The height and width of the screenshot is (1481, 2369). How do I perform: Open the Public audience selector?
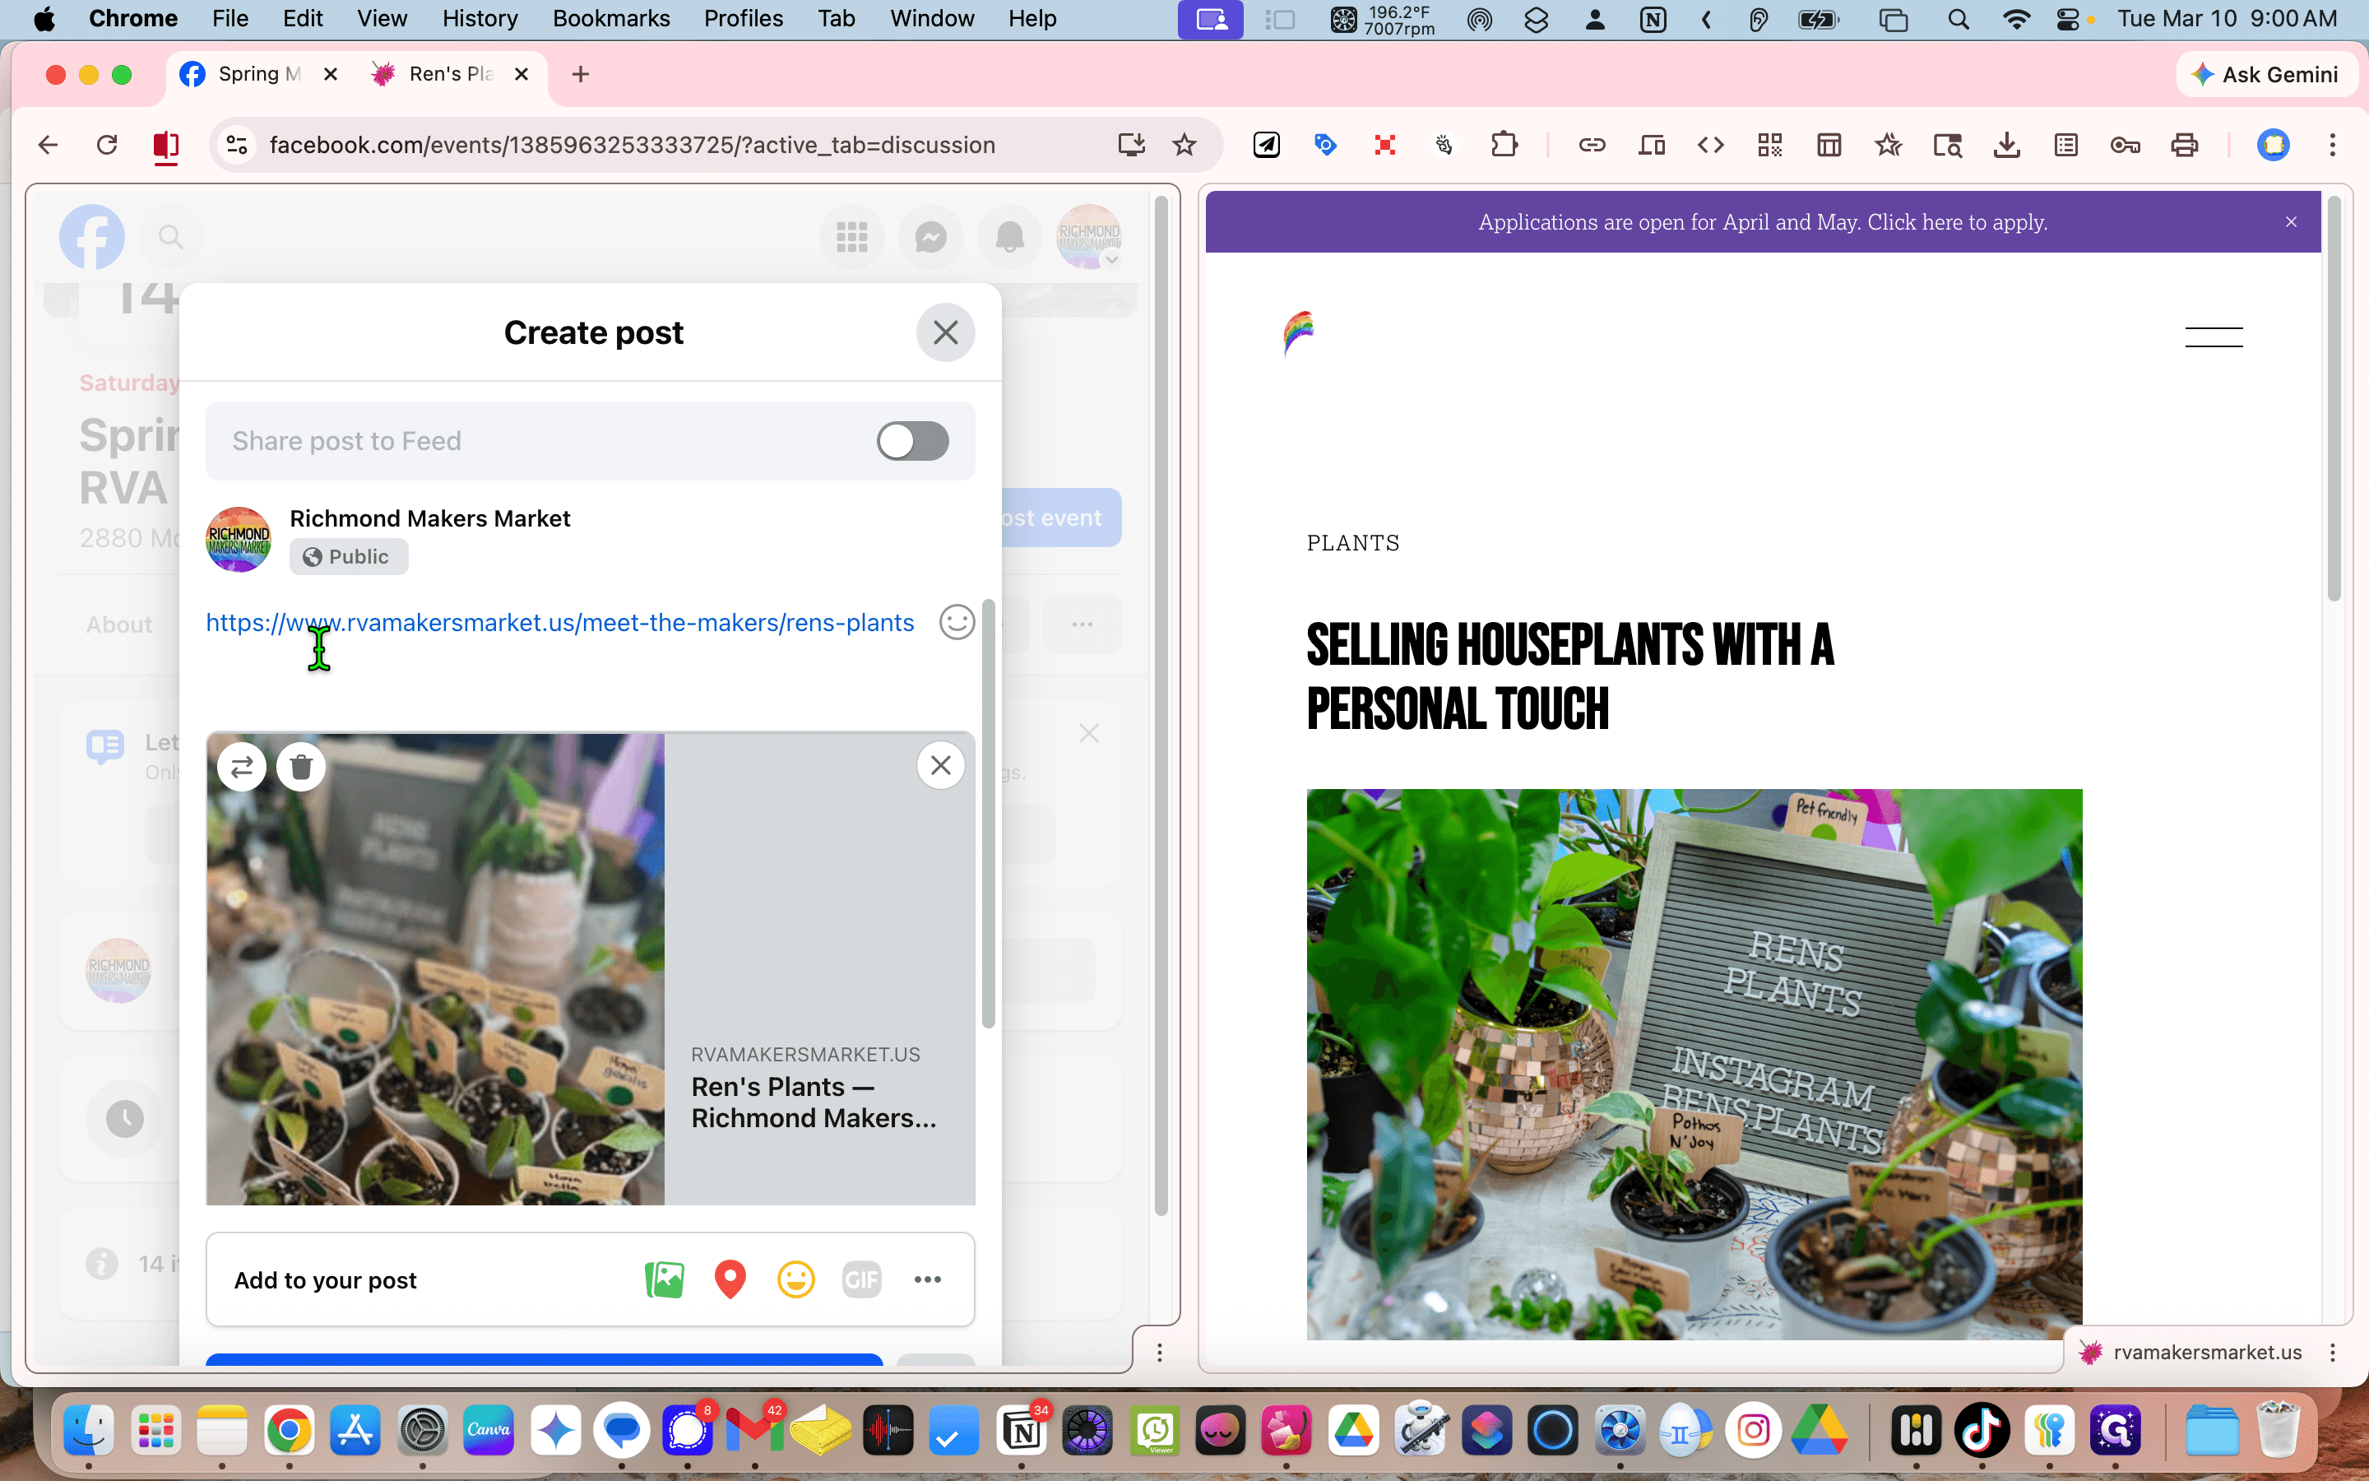coord(349,556)
